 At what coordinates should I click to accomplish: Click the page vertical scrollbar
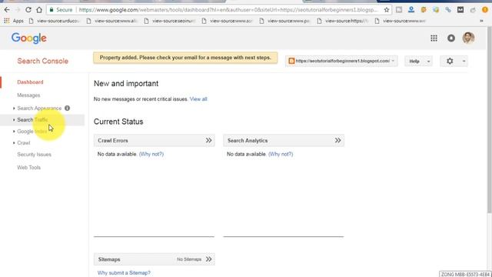point(489,119)
